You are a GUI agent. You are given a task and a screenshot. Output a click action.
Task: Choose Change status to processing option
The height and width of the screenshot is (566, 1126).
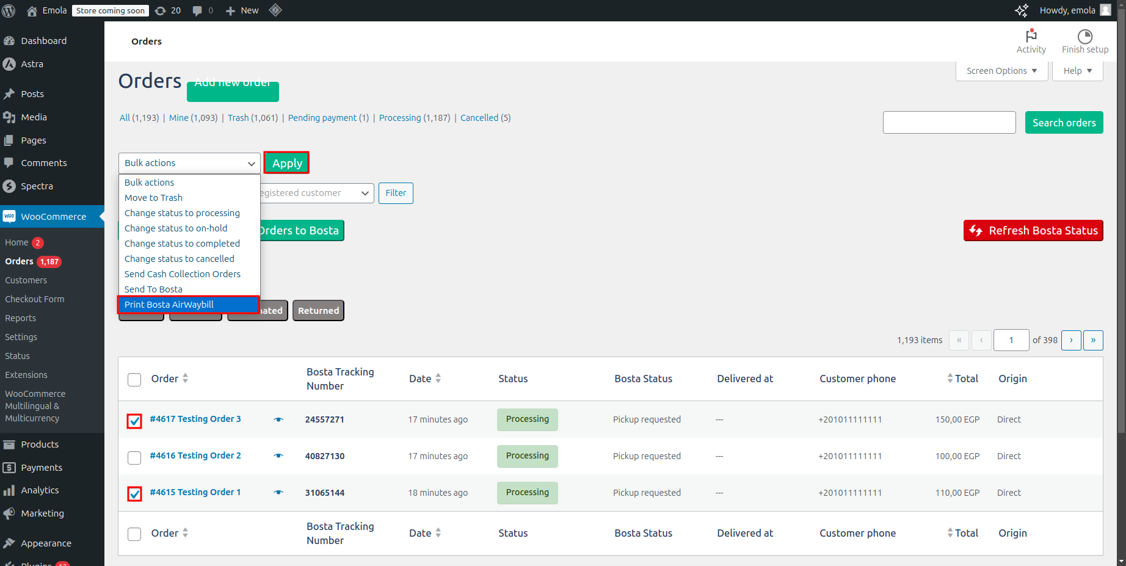tap(189, 213)
